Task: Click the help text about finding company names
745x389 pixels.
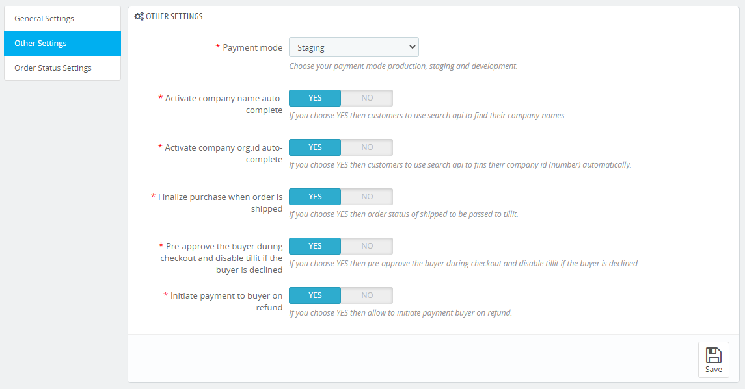Action: click(x=427, y=116)
